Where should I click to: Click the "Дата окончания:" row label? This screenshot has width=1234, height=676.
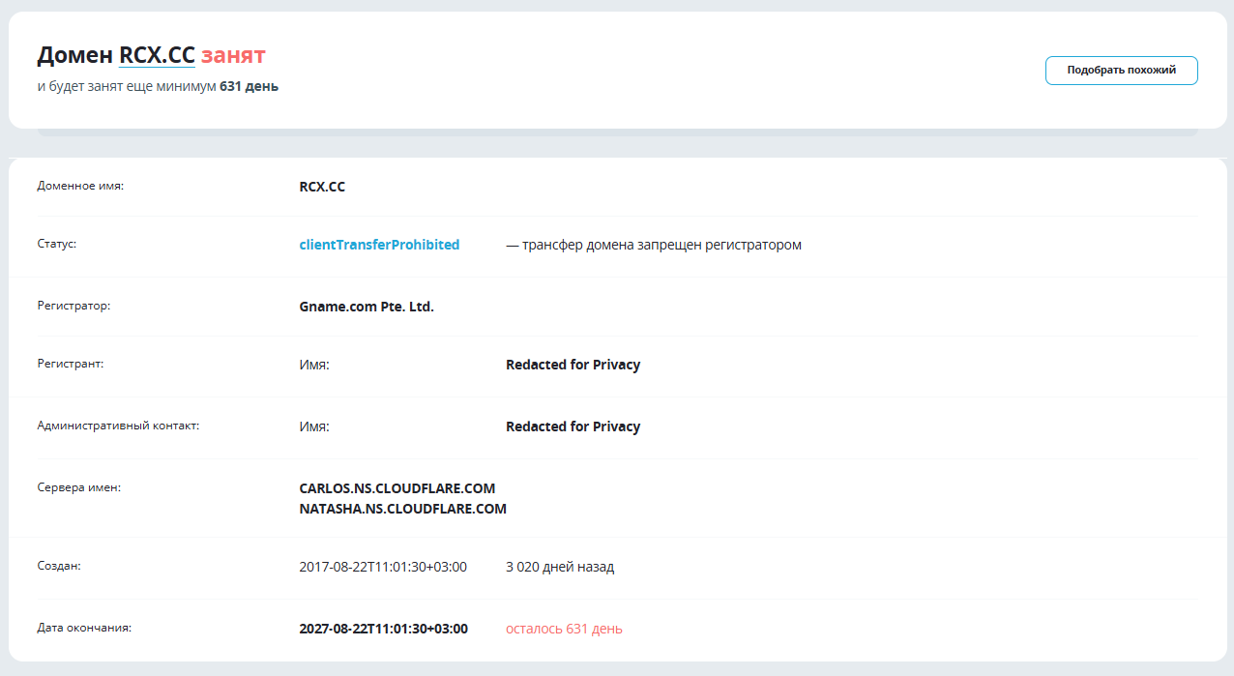[84, 627]
